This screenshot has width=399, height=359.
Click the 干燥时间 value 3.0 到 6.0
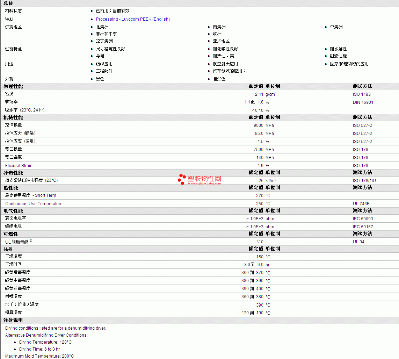point(254,265)
